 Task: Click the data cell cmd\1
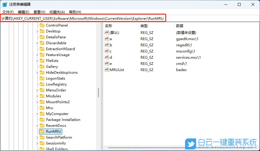[181, 63]
